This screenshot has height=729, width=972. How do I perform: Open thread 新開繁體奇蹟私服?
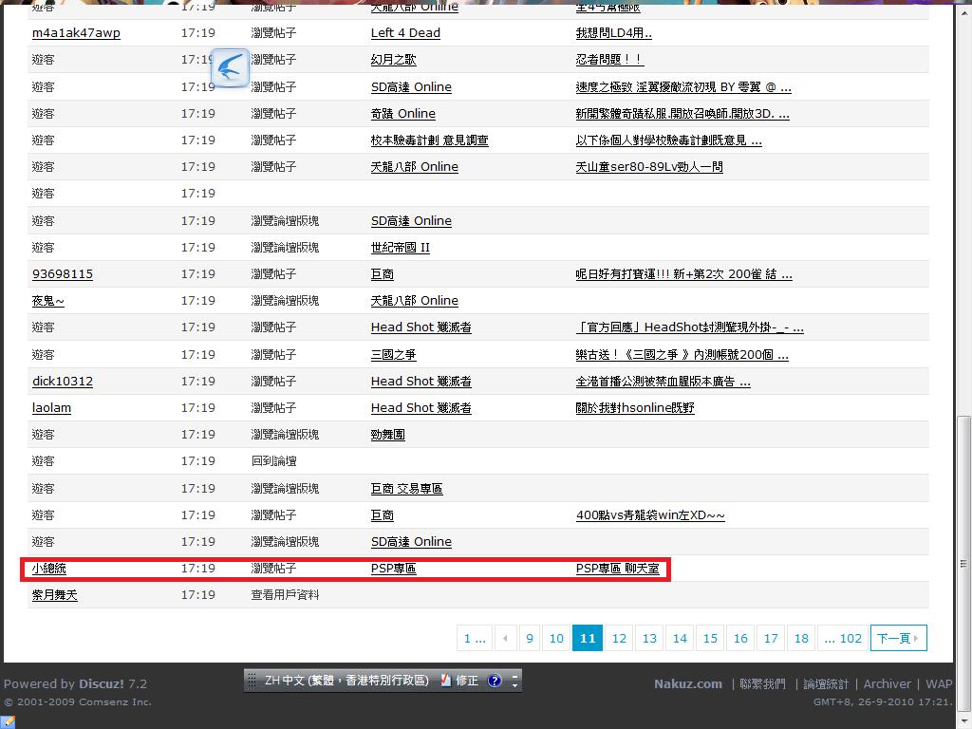[x=682, y=114]
